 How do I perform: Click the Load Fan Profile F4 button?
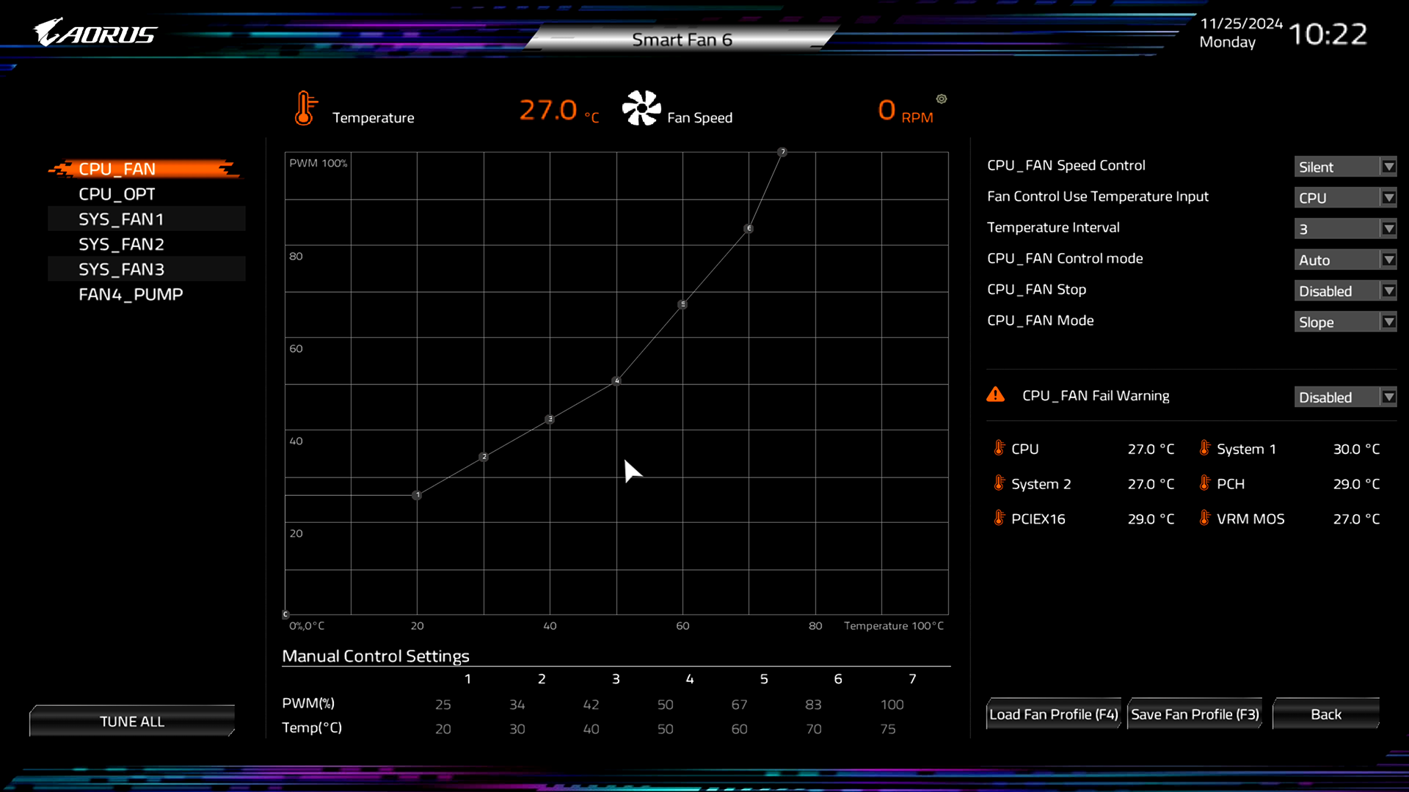pyautogui.click(x=1053, y=714)
